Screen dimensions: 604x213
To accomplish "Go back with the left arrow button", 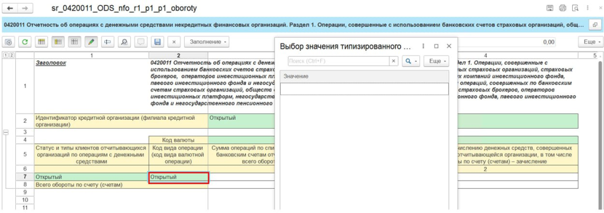I will click(10, 8).
